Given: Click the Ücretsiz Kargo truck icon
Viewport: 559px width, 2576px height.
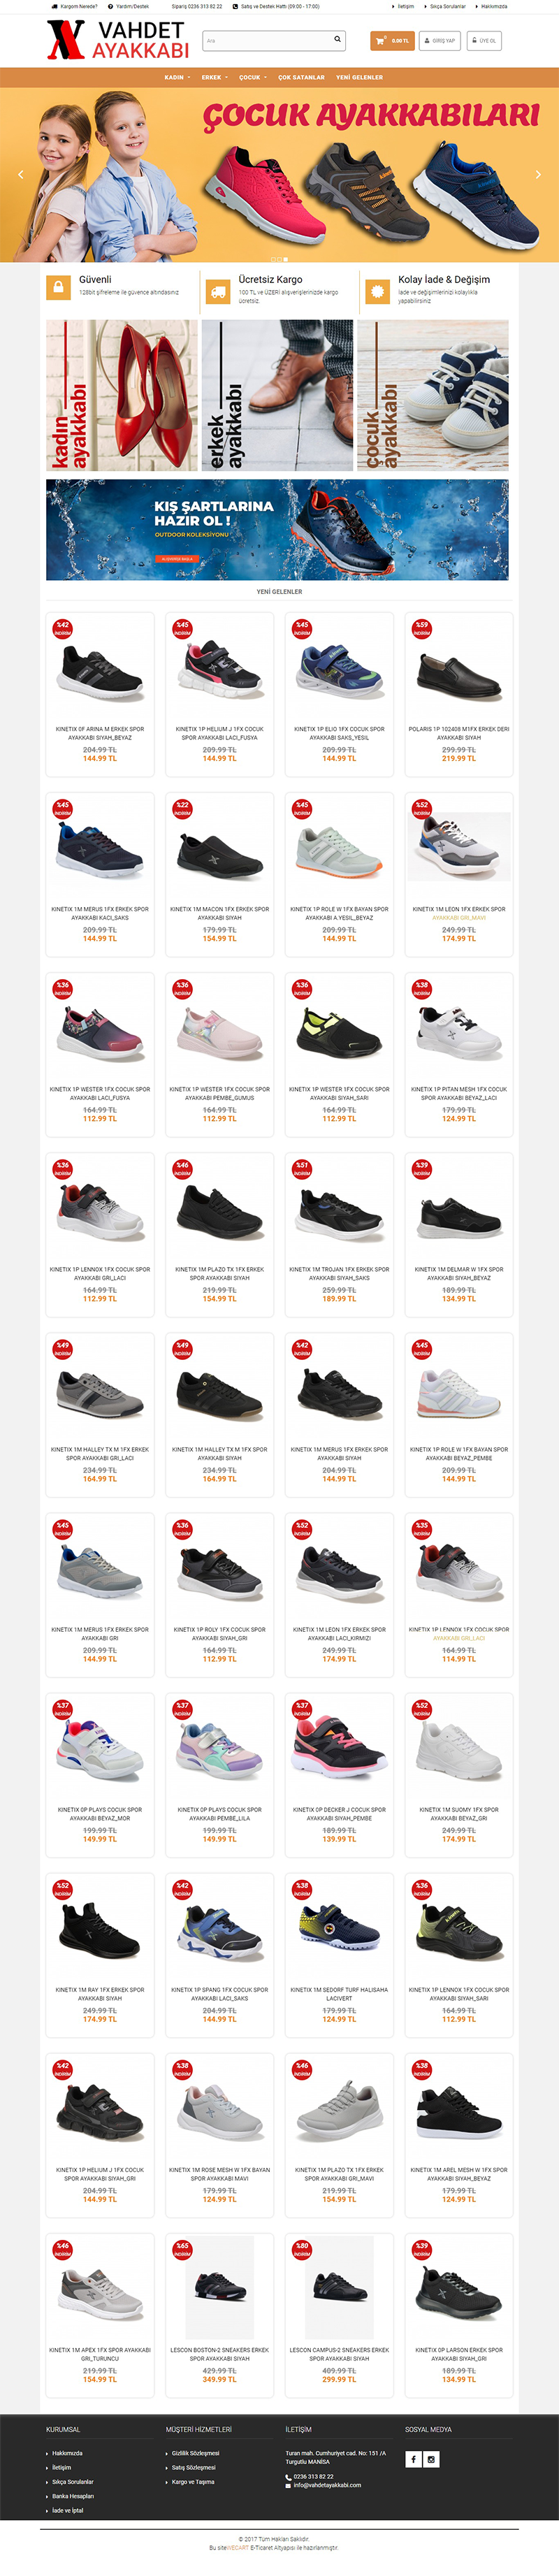Looking at the screenshot, I should tap(217, 292).
